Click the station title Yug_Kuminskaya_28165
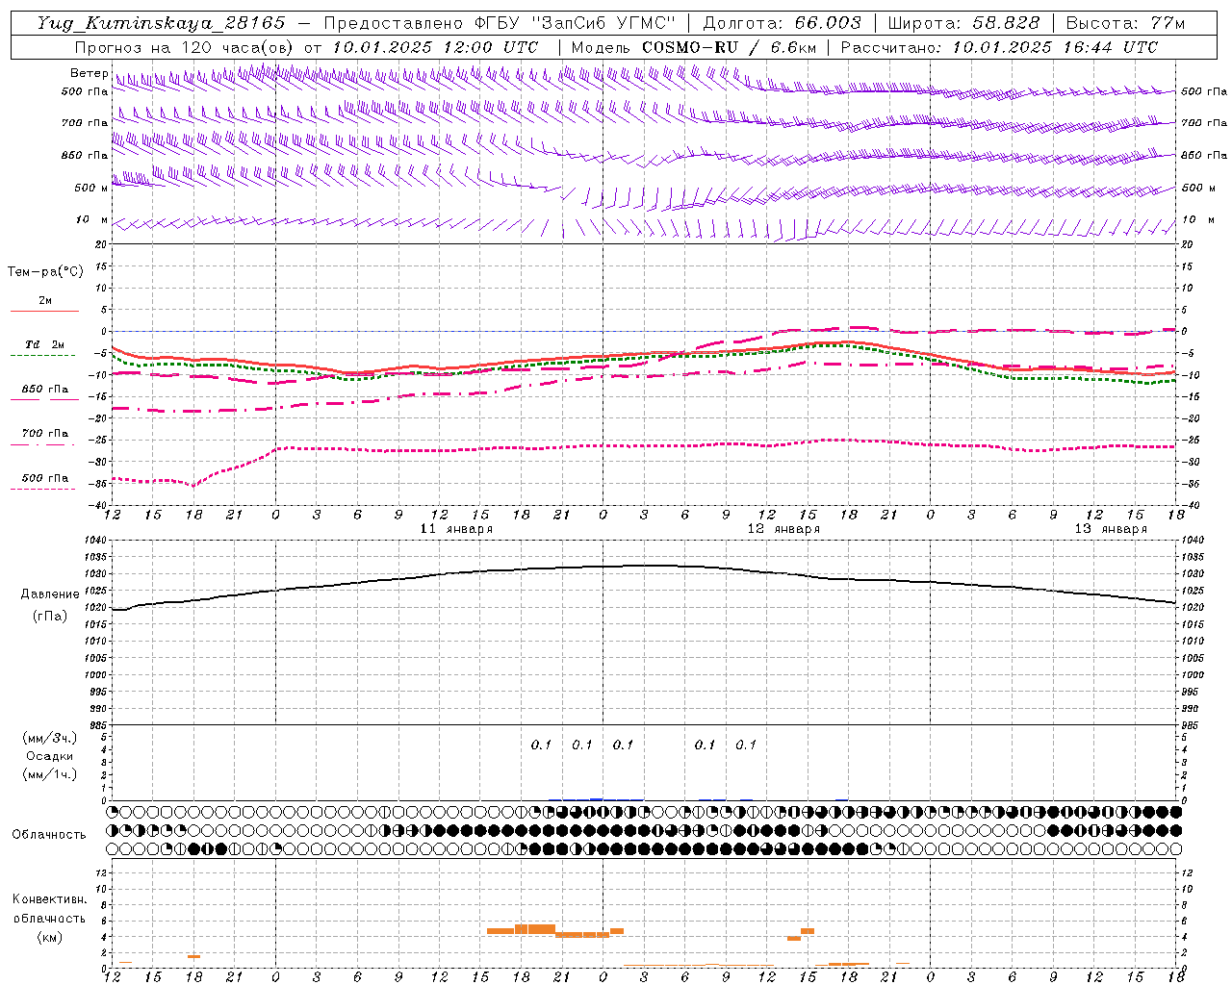This screenshot has width=1232, height=985. tap(162, 23)
